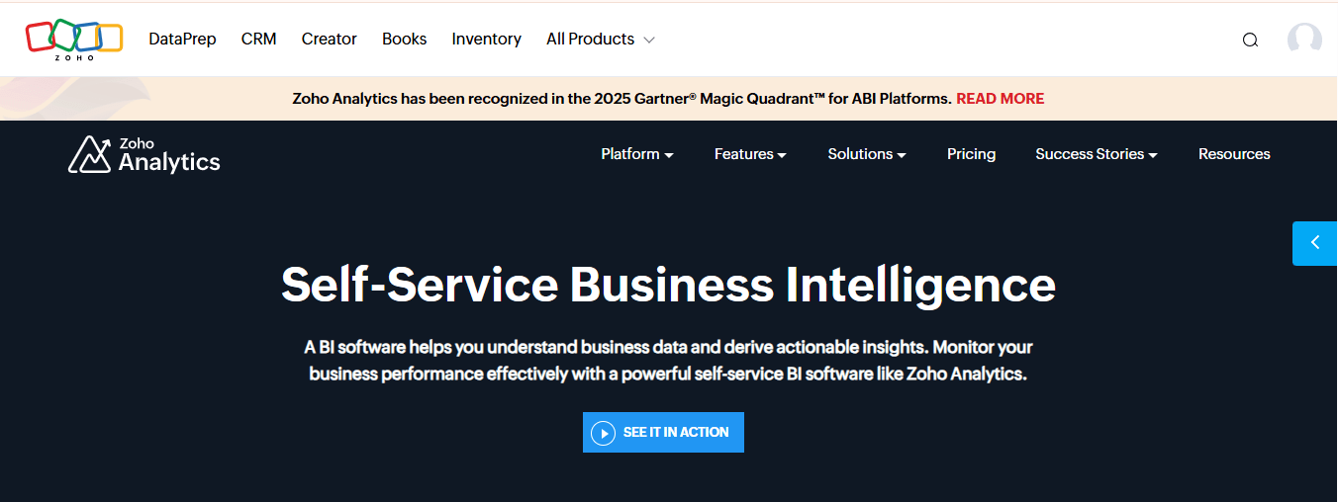Expand the Success Stories dropdown
1338x502 pixels.
[1096, 154]
